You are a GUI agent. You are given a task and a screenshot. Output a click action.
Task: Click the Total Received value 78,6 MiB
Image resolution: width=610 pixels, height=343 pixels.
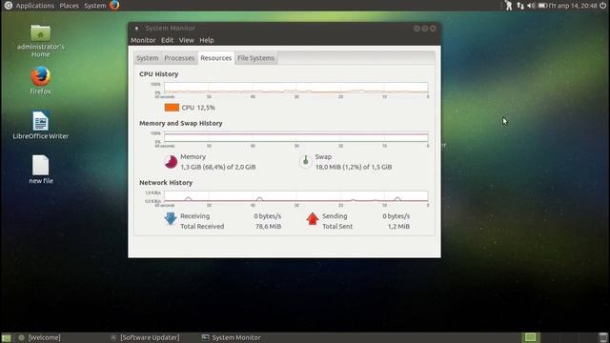coord(268,227)
